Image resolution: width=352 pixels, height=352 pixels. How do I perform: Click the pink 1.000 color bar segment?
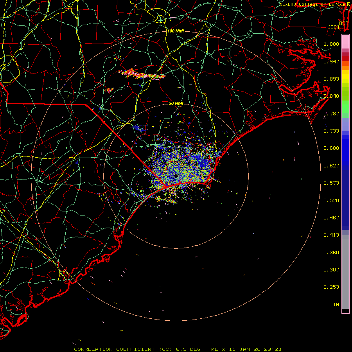[345, 42]
